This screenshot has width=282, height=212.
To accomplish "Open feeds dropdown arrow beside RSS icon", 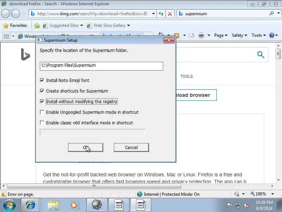I will point(184,35).
